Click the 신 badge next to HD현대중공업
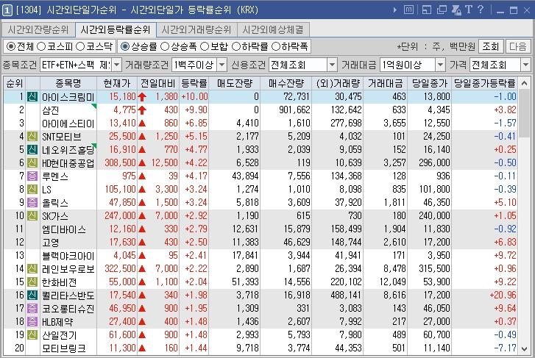The height and width of the screenshot is (358, 535). (x=32, y=163)
